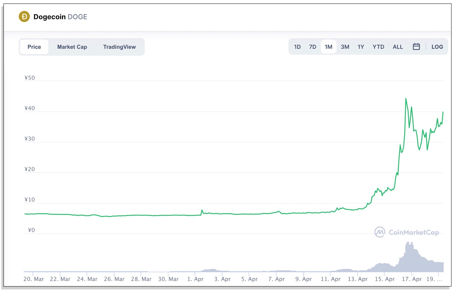Viewport: 455px width, 290px height.
Task: Click the Dogecoin logo icon
Action: click(24, 16)
